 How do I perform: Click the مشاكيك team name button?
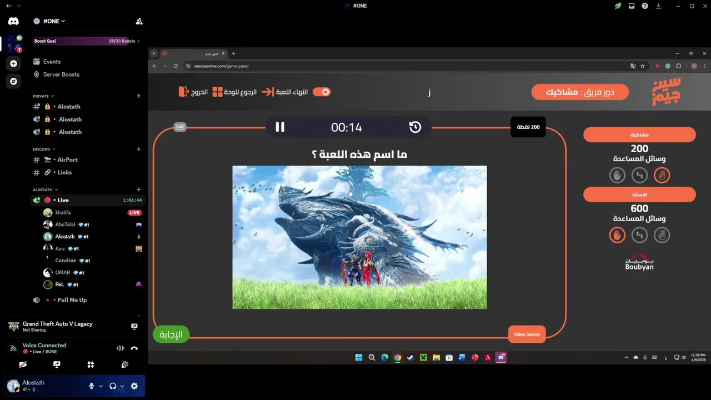click(639, 135)
